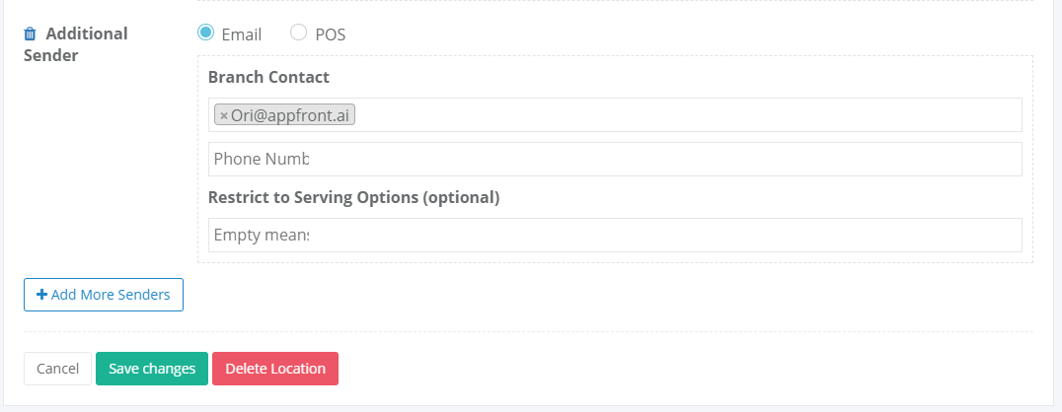Click the red Delete Location button

[275, 369]
